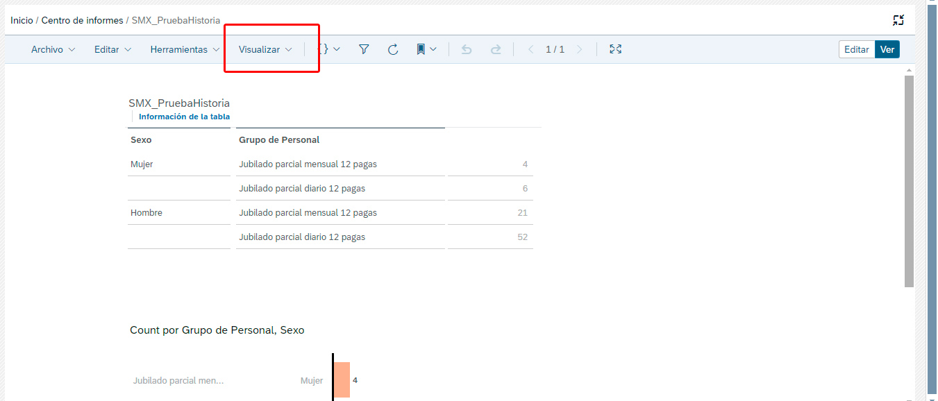Go to Inicio breadcrumb link
This screenshot has height=401, width=938.
tap(22, 20)
